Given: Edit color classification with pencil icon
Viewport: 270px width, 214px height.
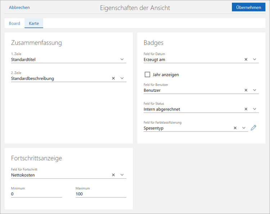Looking at the screenshot, I should click(253, 128).
